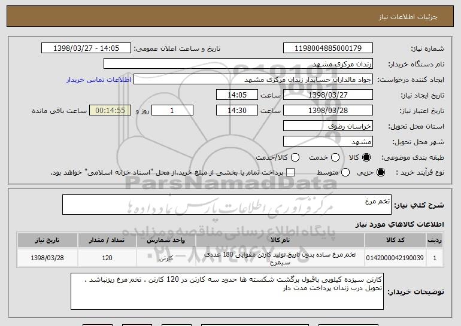Click the remaining time counter 00:14:55
Image resolution: width=461 pixels, height=326 pixels.
(x=110, y=111)
